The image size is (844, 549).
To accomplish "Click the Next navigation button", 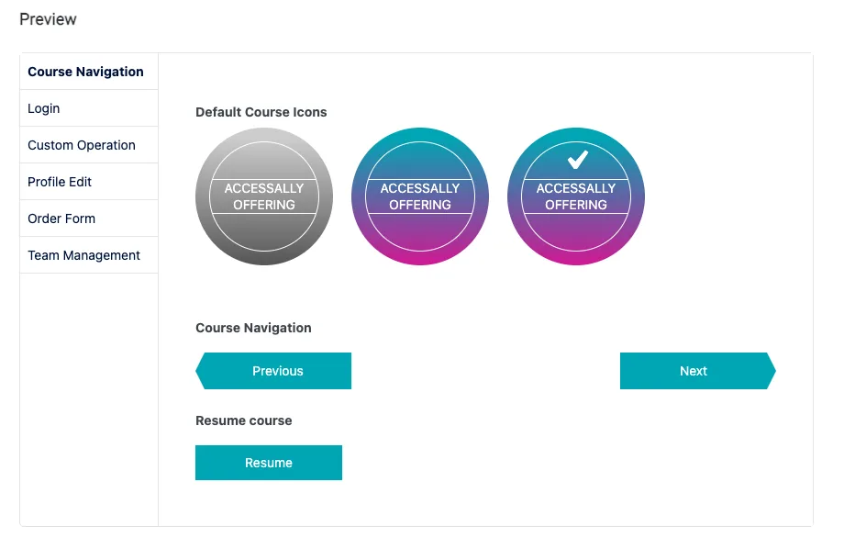I will (x=698, y=371).
